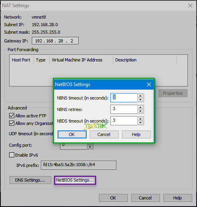Screen dimensions: 197x207
Task: Close the NetBIOS Settings dialog with X
Action: (149, 84)
